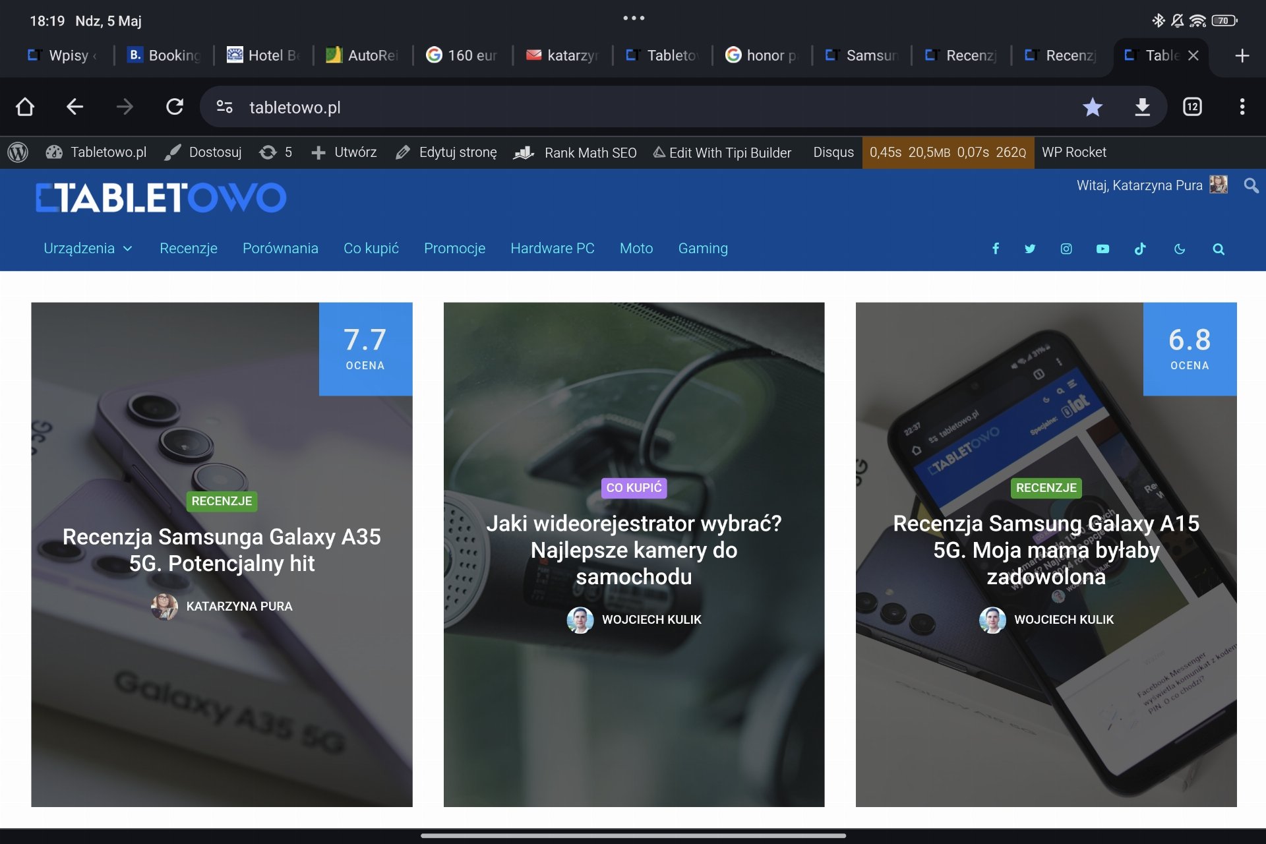Screen dimensions: 1266x844
Task: Open the TikTok social icon
Action: [1140, 249]
